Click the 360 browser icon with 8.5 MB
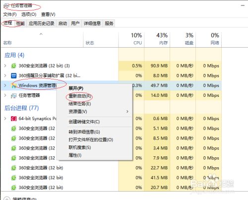248x200 pixels. [13, 138]
